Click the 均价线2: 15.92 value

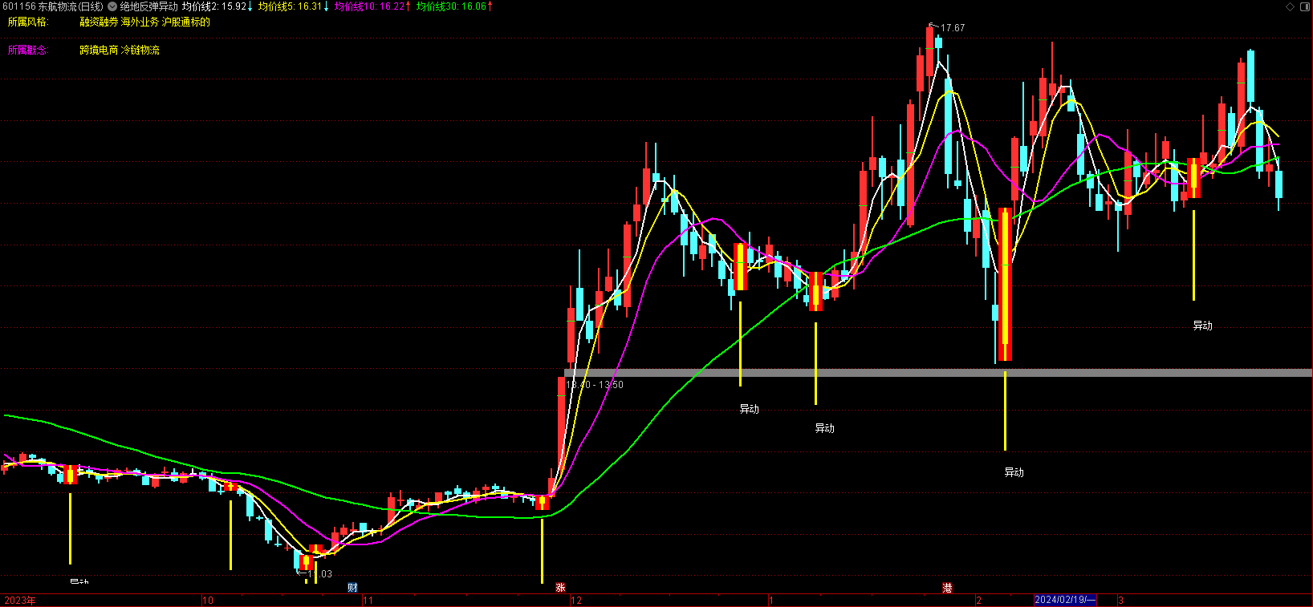pyautogui.click(x=214, y=6)
